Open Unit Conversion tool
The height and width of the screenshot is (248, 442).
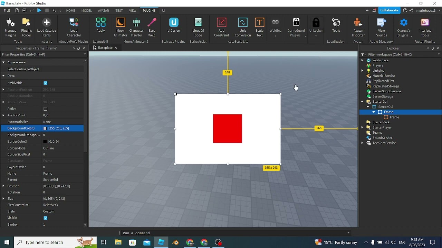coord(243,27)
